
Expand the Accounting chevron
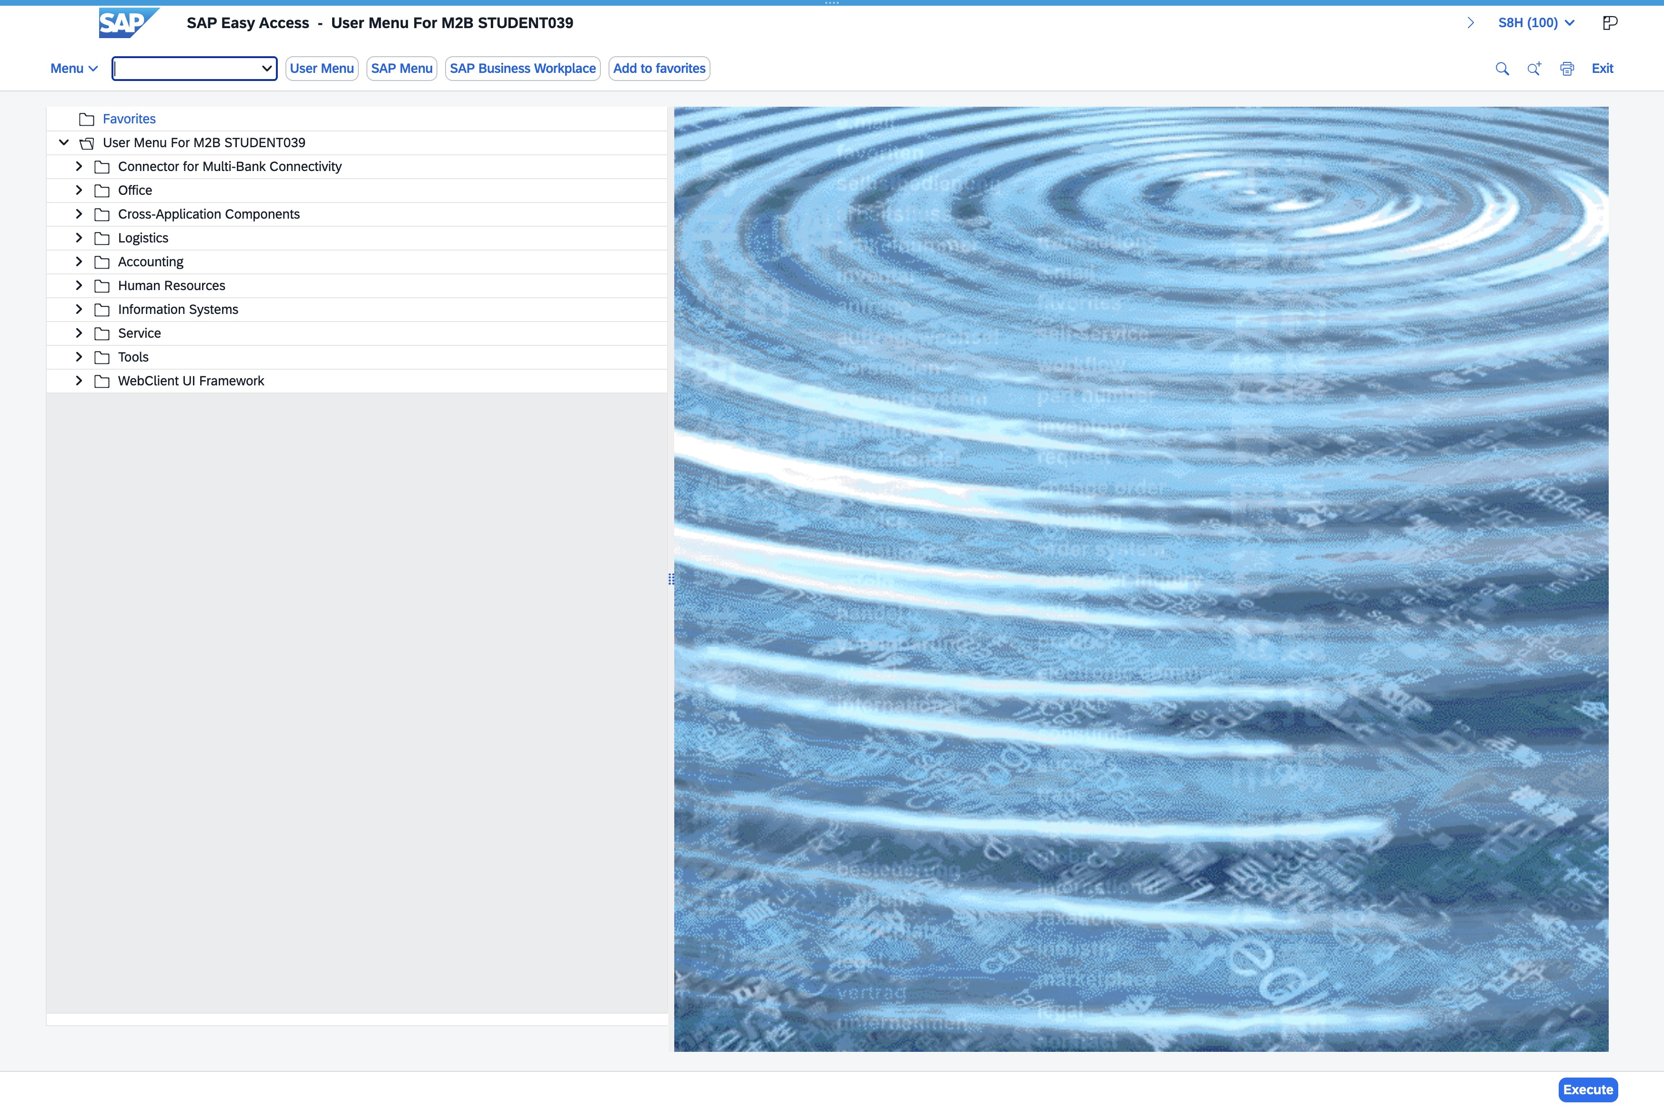(79, 262)
